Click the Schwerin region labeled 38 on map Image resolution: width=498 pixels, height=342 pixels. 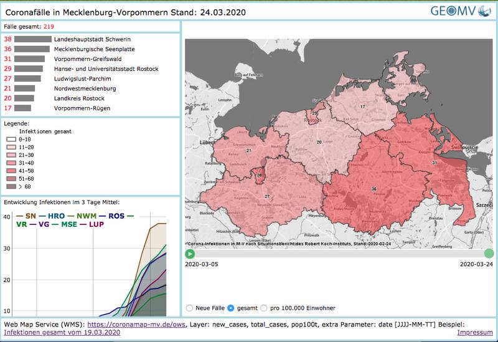point(259,176)
